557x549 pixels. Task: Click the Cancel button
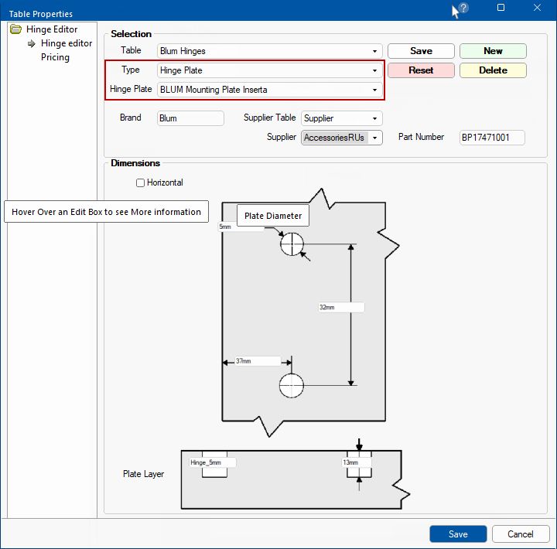click(521, 534)
